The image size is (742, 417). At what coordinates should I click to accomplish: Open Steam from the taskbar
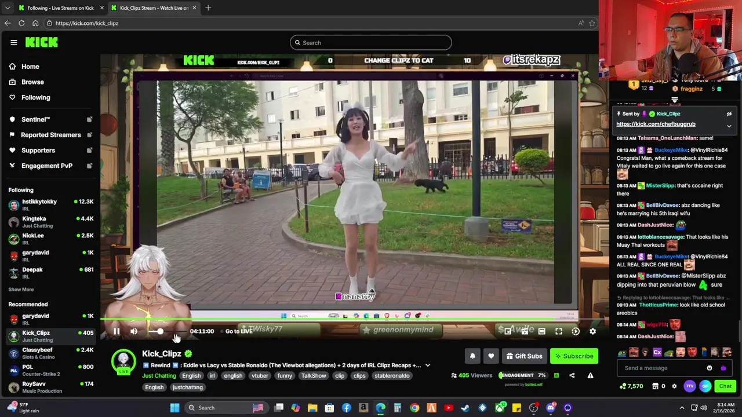coord(465,408)
